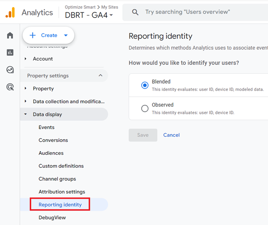Click the Data display label
The height and width of the screenshot is (225, 268).
click(47, 114)
